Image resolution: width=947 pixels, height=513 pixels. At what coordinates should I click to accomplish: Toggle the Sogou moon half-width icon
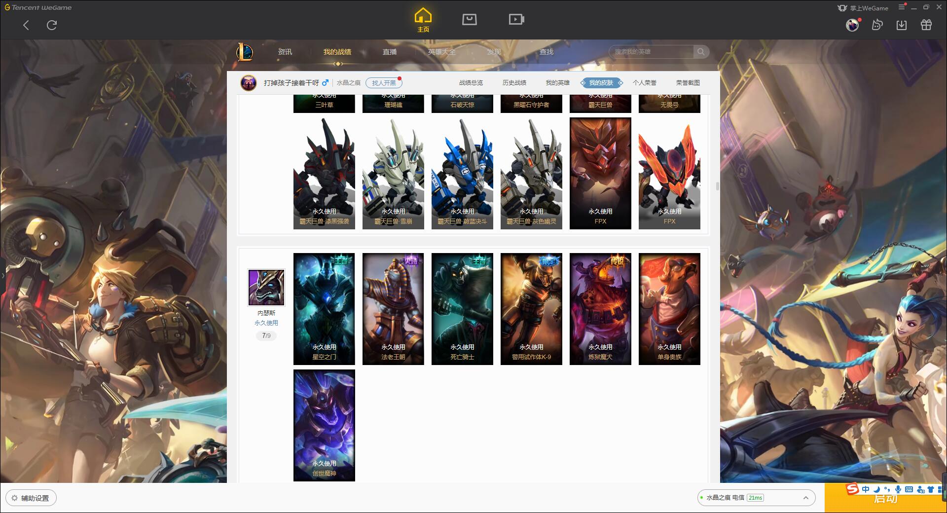(876, 489)
